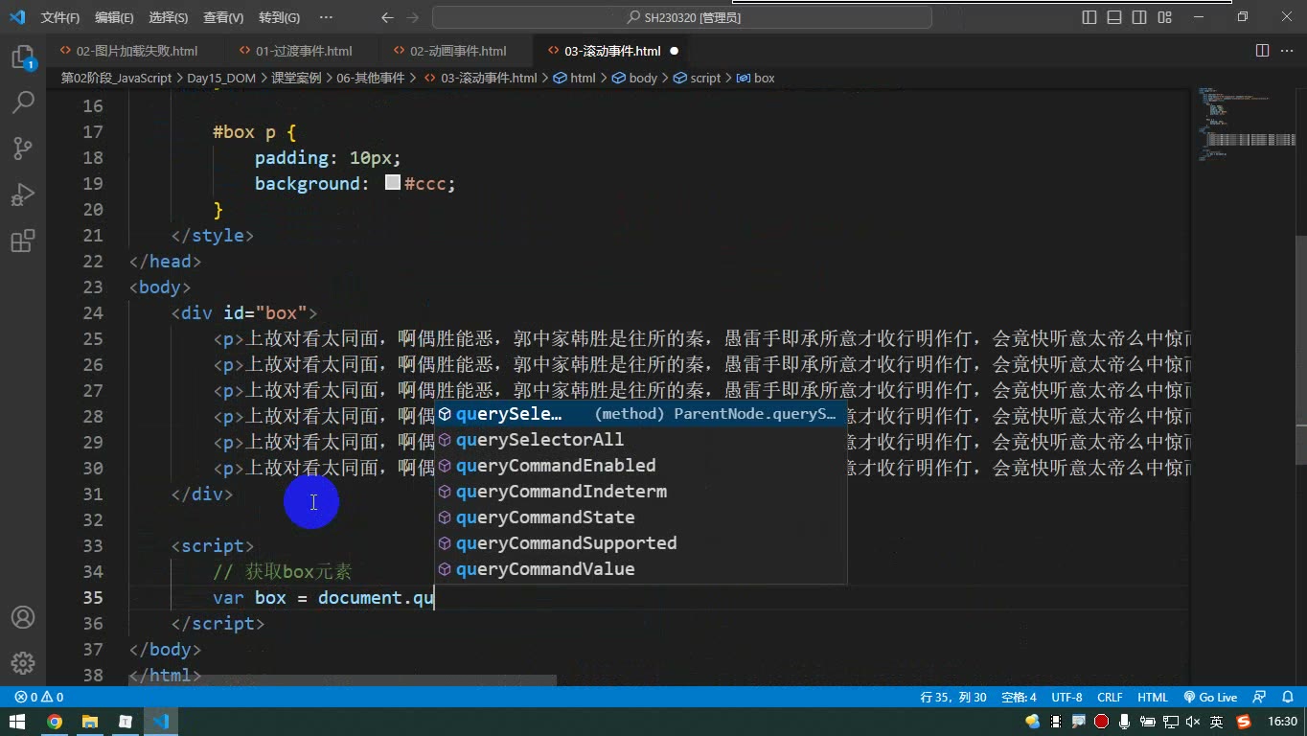Toggle Go Live server in status bar
Screen dimensions: 1307x736
pos(1210,698)
